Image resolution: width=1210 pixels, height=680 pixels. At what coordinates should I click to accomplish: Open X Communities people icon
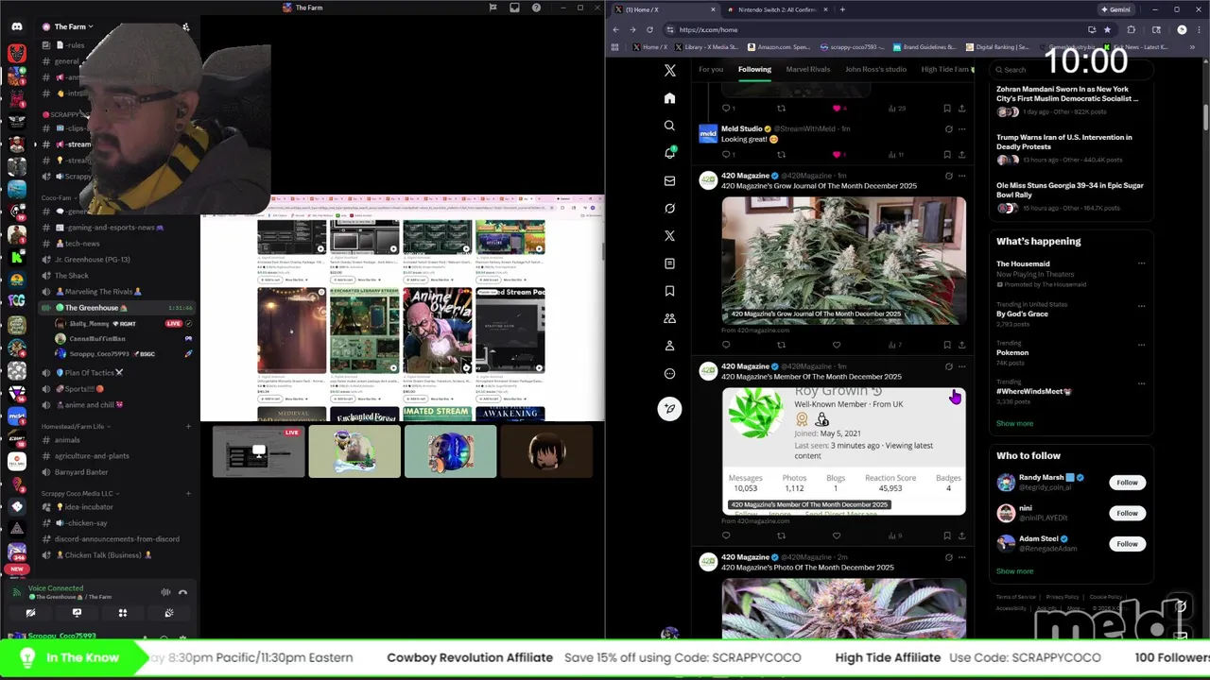669,318
